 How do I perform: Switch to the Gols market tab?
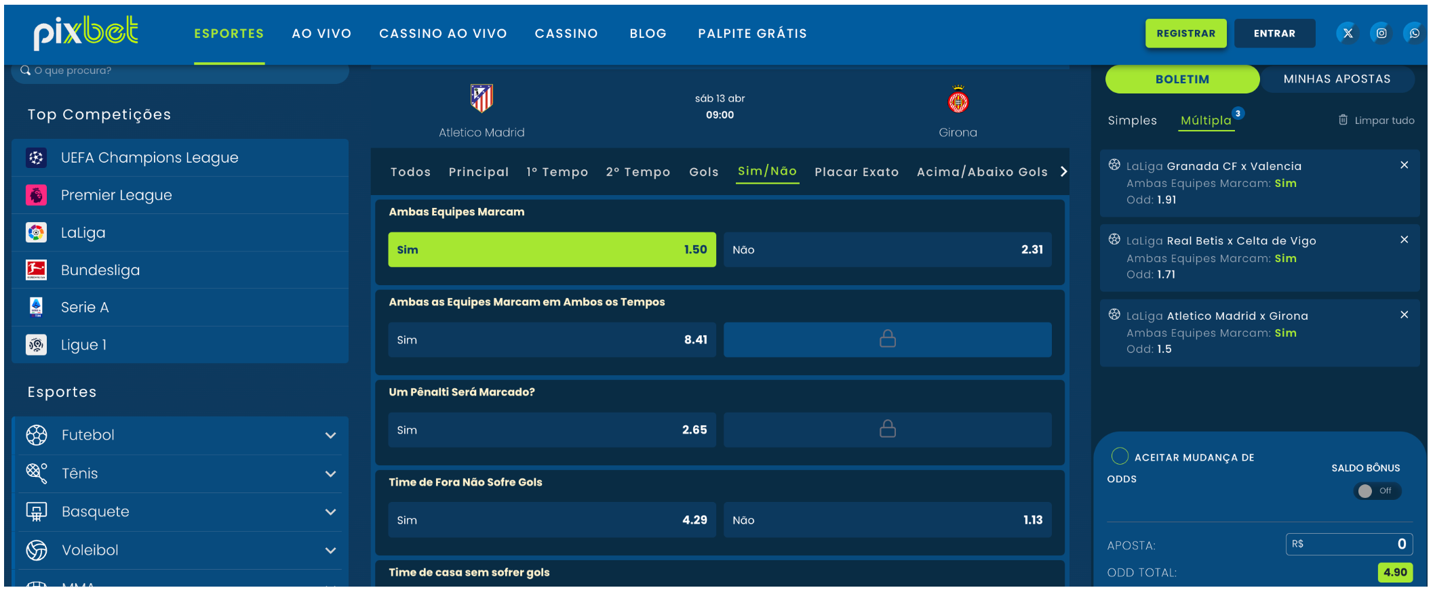[x=704, y=172]
